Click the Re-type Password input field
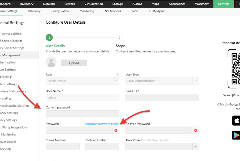The image size is (240, 161). tap(159, 130)
